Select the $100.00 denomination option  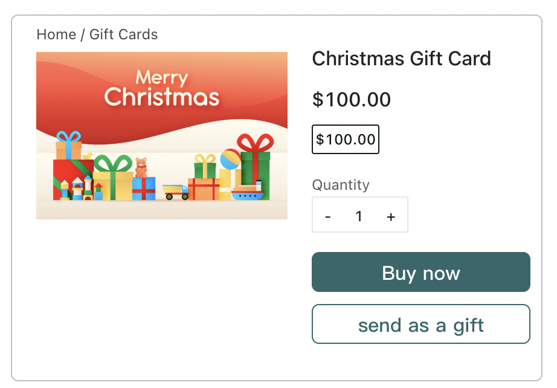(x=345, y=140)
